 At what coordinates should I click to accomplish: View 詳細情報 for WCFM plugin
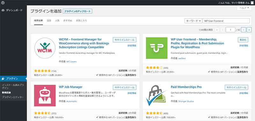click(x=132, y=46)
